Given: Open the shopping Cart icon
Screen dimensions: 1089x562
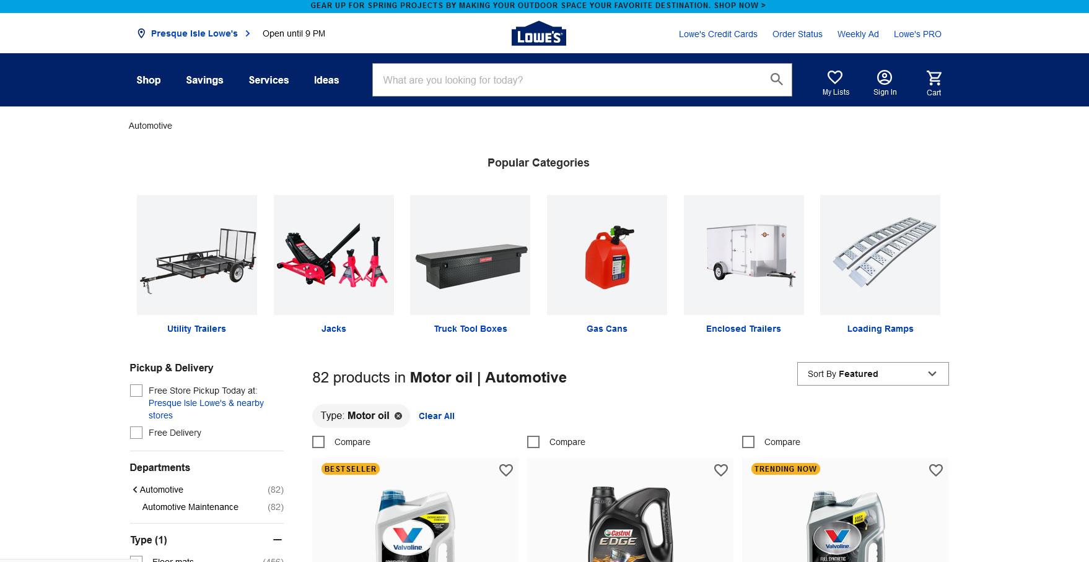Looking at the screenshot, I should coord(934,77).
